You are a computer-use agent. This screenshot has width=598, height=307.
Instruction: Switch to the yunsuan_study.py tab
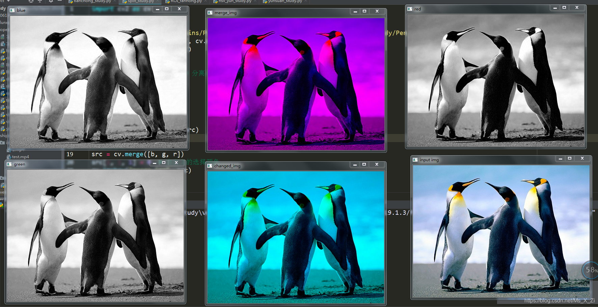(284, 1)
